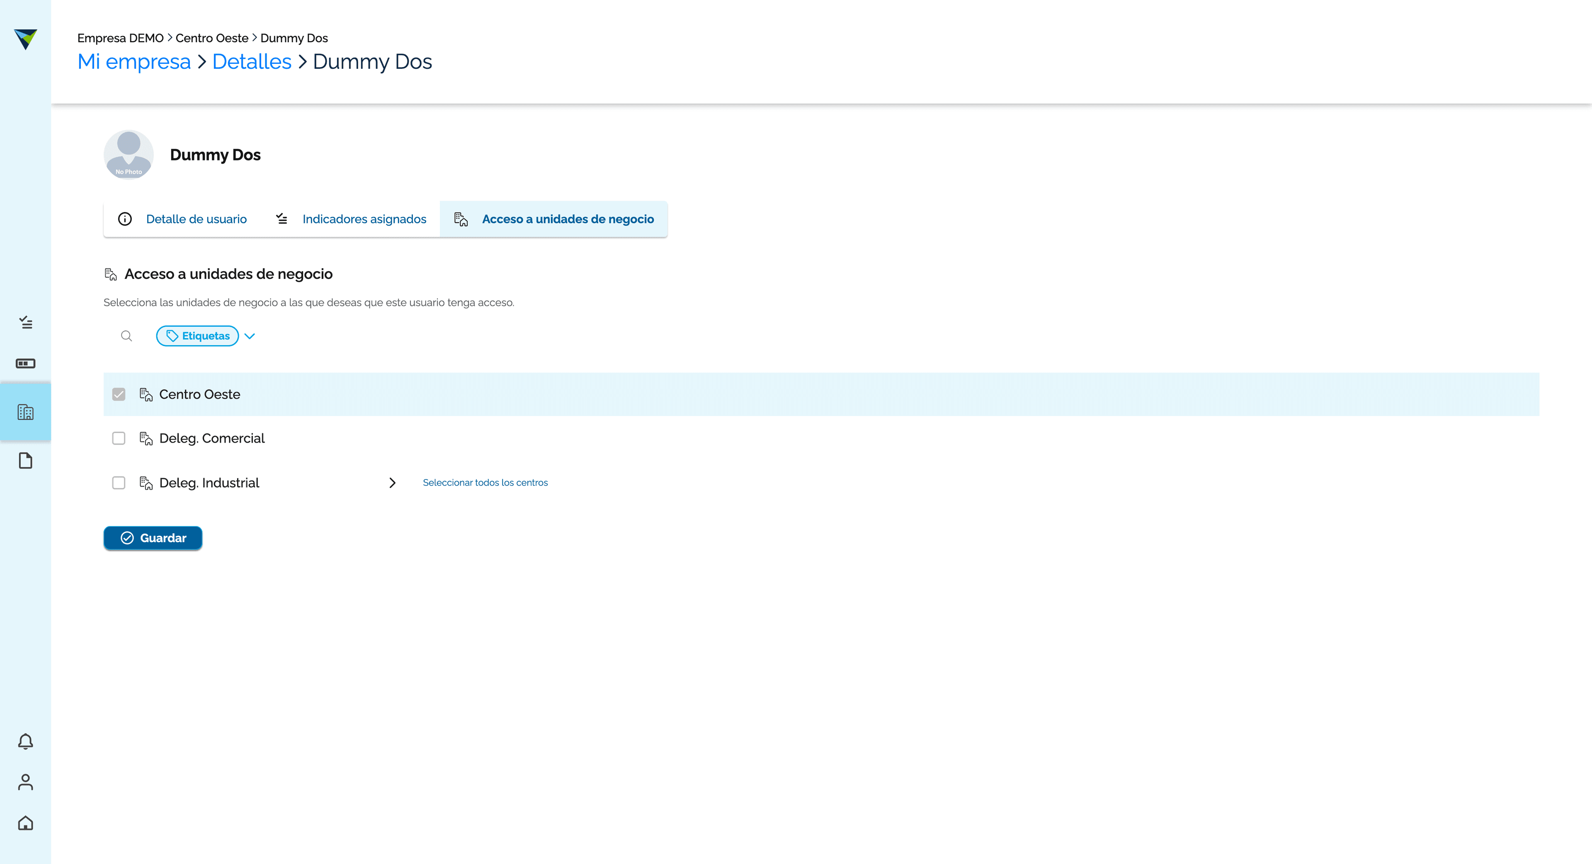The image size is (1592, 864).
Task: Open the user profile sidebar icon
Action: point(25,782)
